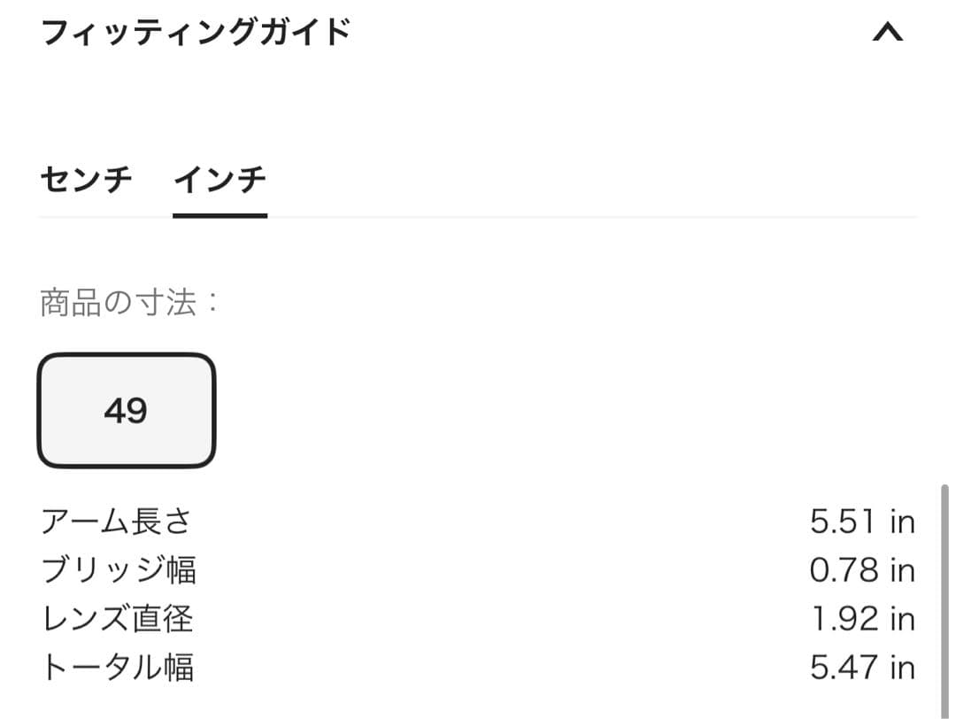Click the ブリッジ幅 label
This screenshot has width=956, height=719.
click(x=119, y=570)
